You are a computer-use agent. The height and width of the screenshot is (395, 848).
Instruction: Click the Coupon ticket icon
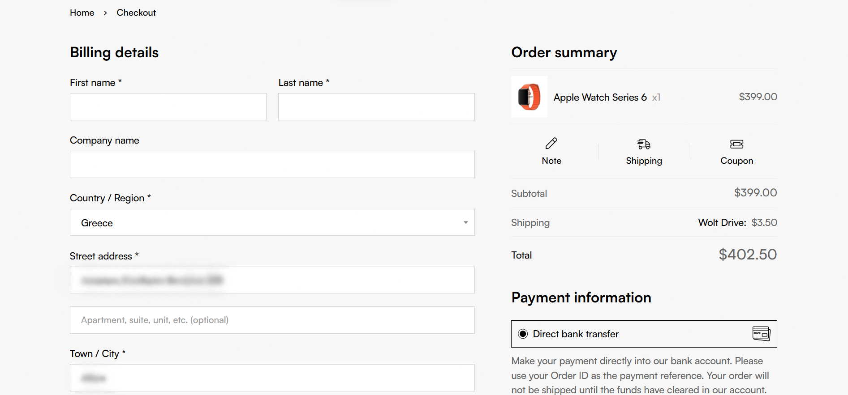point(736,144)
